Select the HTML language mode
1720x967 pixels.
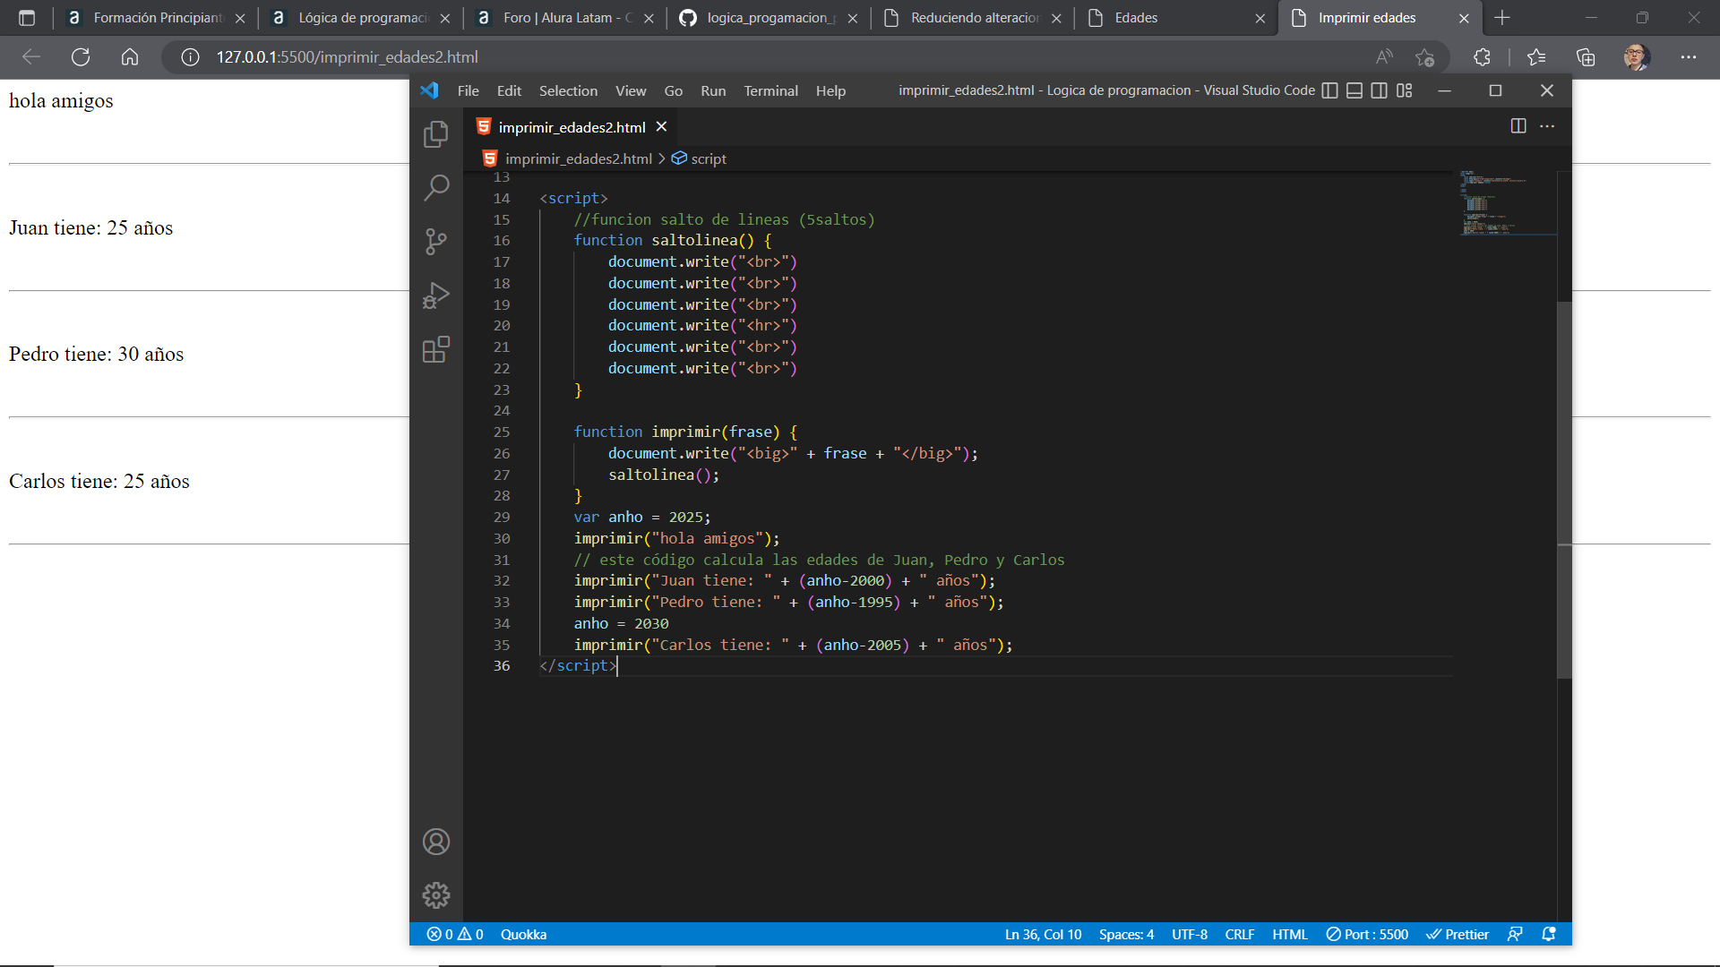1290,934
